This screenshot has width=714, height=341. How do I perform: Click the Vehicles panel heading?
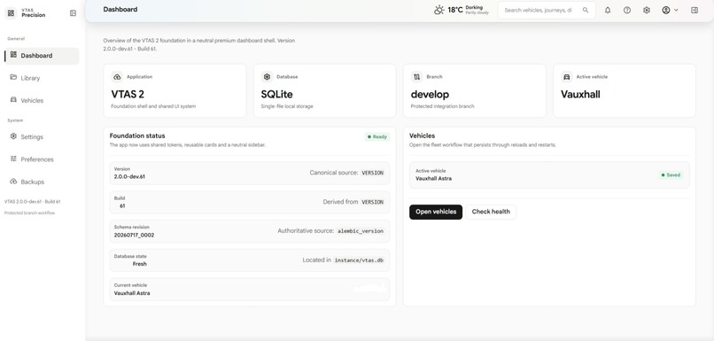(x=423, y=136)
